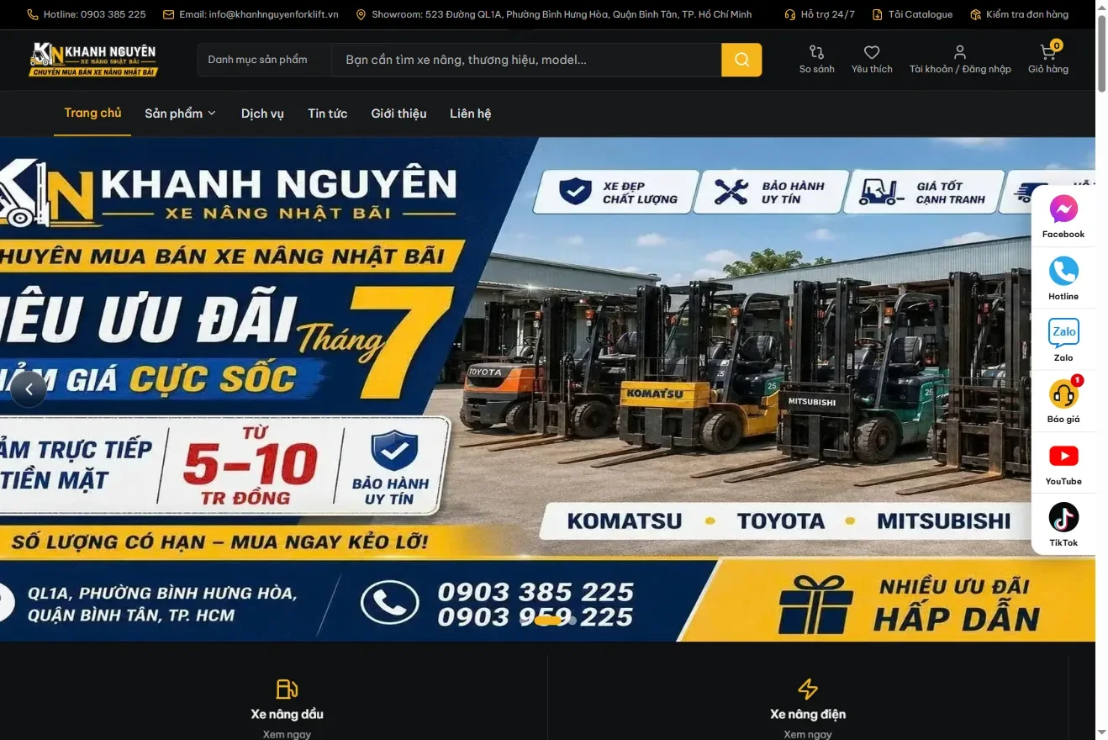Open the YouTube channel icon
1108x740 pixels.
(1063, 456)
